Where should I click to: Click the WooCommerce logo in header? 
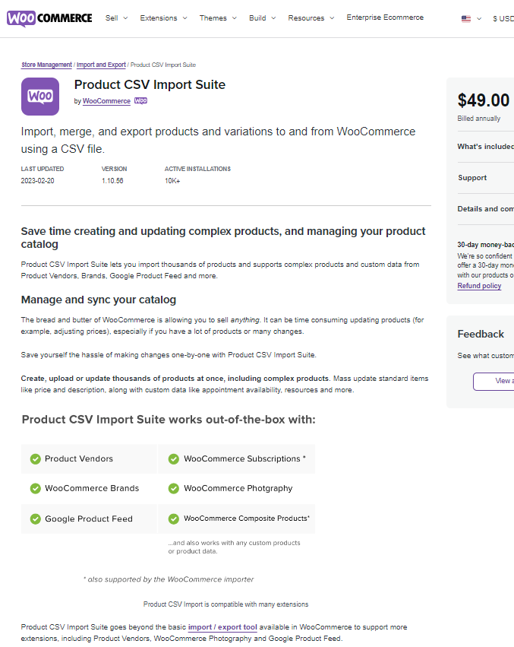(x=49, y=18)
